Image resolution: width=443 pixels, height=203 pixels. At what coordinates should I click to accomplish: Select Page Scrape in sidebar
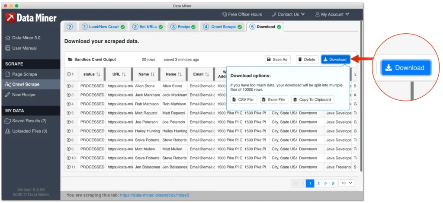21,74
